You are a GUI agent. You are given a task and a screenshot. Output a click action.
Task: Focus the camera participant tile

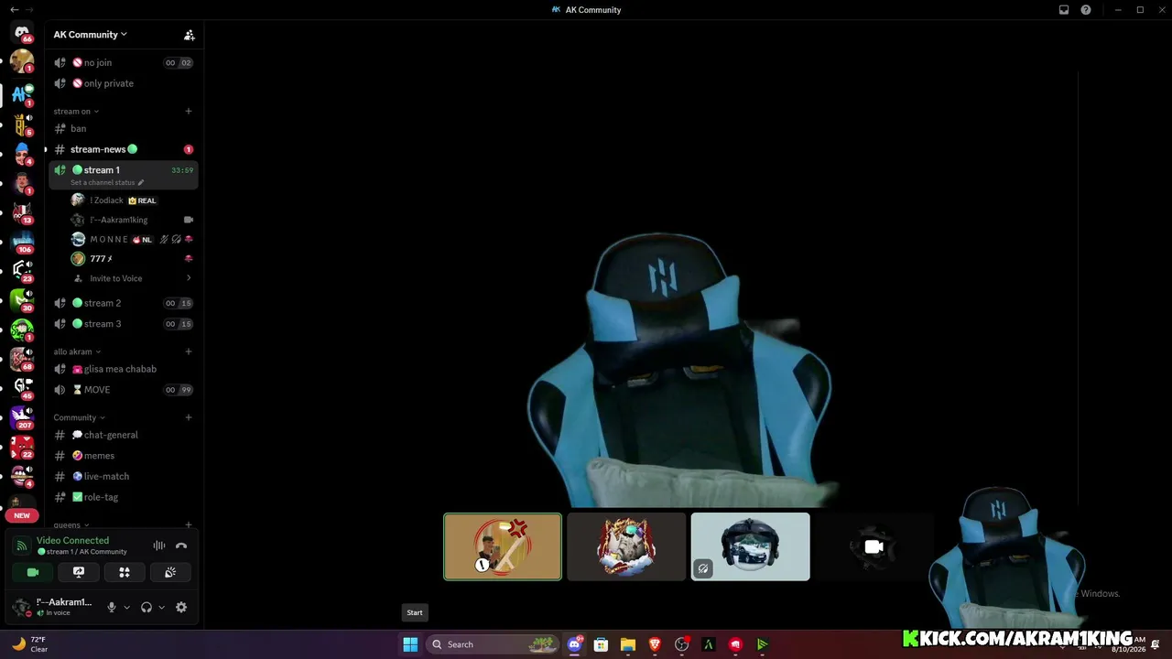pyautogui.click(x=874, y=546)
